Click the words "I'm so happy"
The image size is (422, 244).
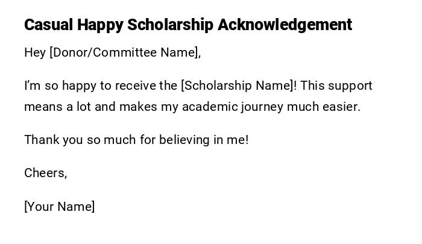pyautogui.click(x=60, y=86)
